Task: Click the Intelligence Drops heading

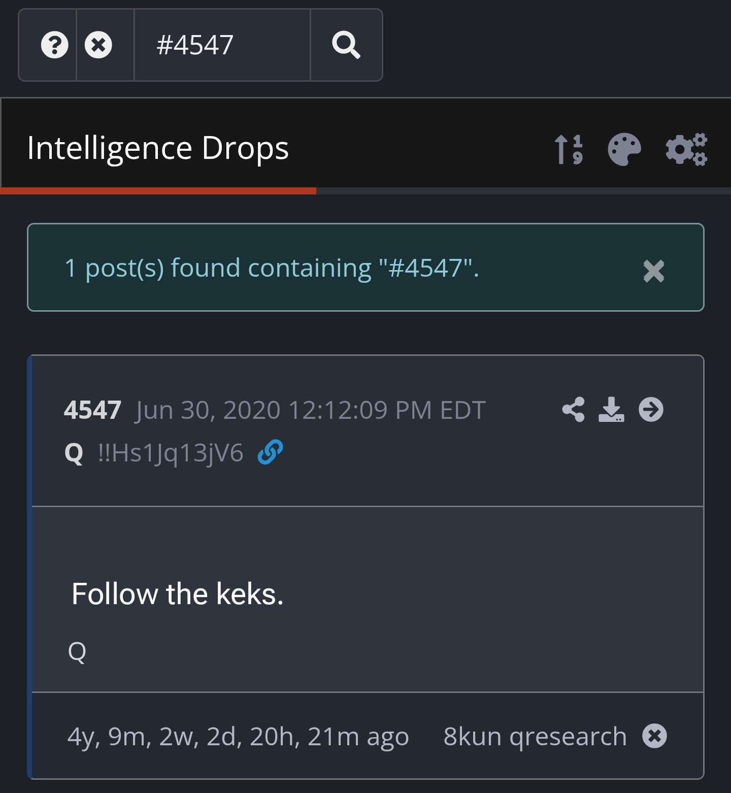Action: pyautogui.click(x=158, y=148)
